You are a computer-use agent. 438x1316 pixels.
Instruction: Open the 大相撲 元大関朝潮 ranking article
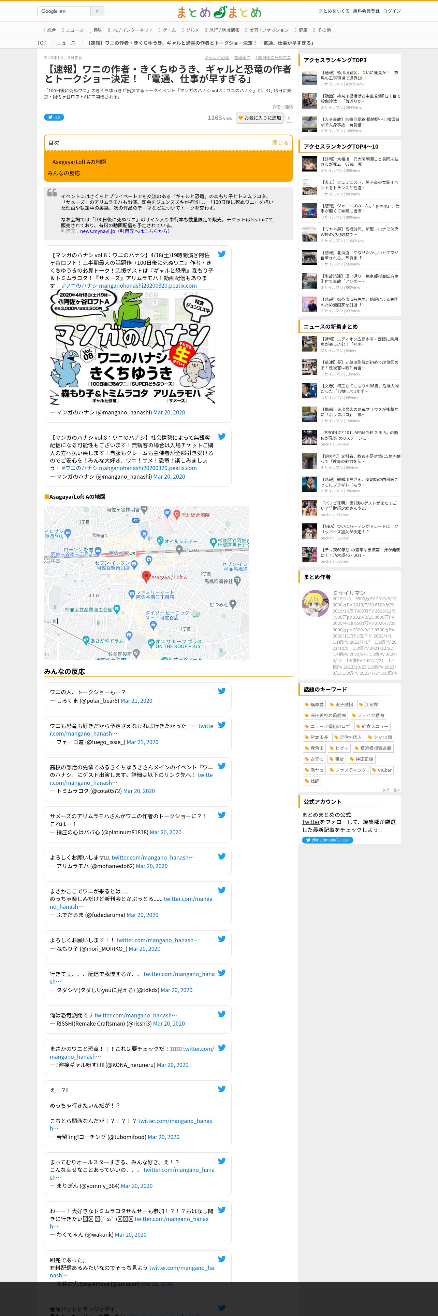pyautogui.click(x=360, y=162)
